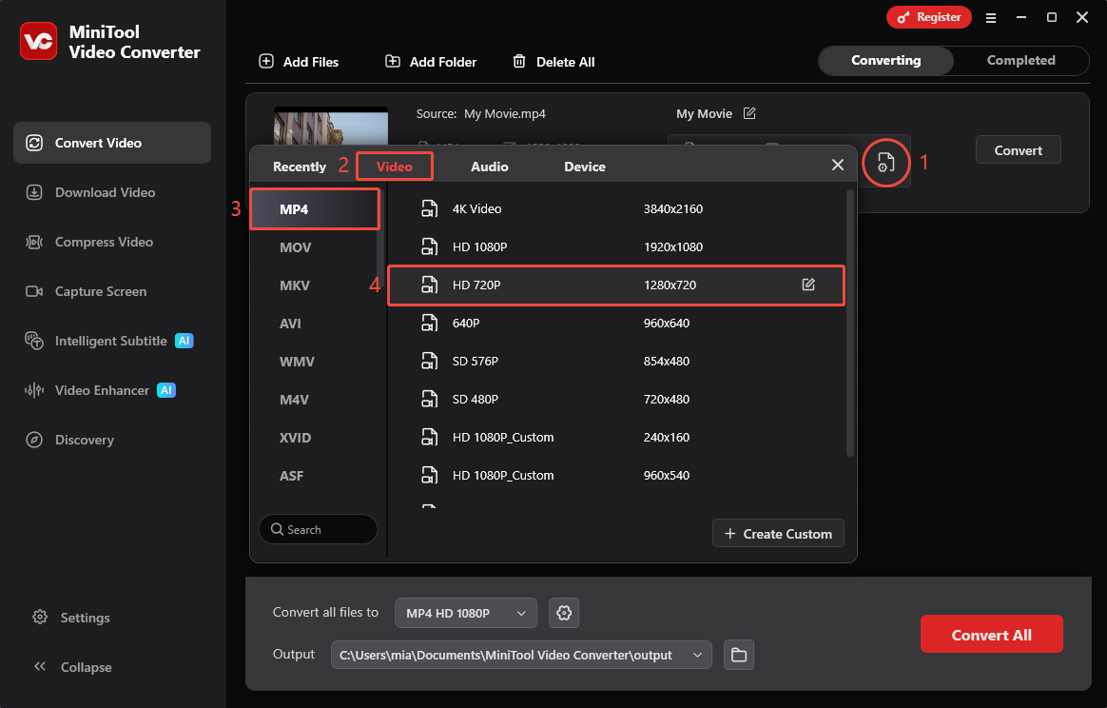1107x708 pixels.
Task: Select the 1920x1080 resolution text
Action: point(672,247)
